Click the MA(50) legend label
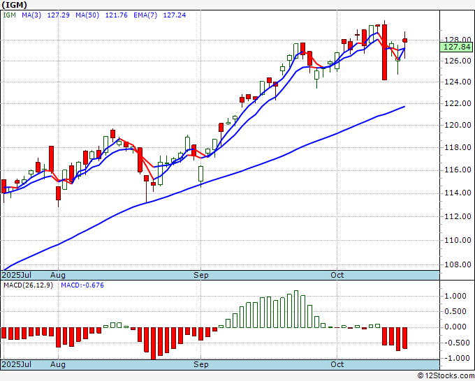The height and width of the screenshot is (381, 475). coord(87,15)
